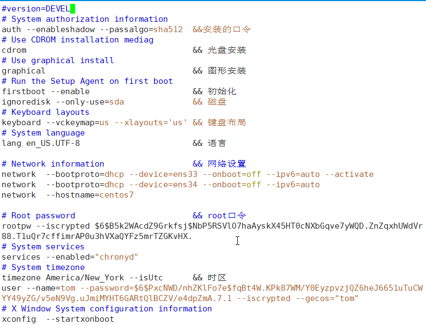Screen dimensions: 426x325
Task: Click the '&& 初始化' annotation
Action: click(214, 91)
